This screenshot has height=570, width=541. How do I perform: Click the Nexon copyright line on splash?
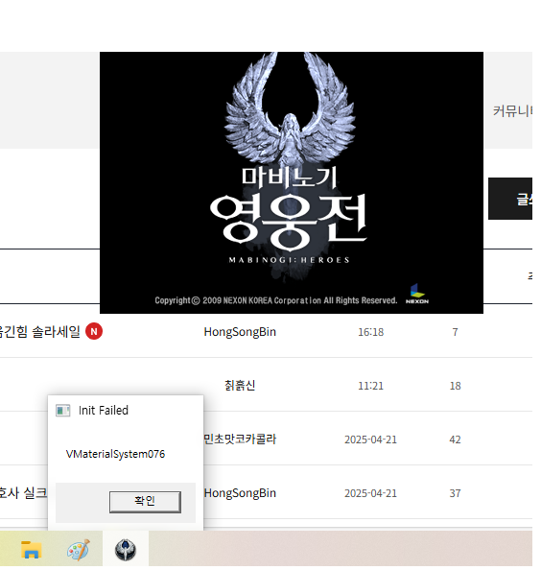(x=275, y=300)
